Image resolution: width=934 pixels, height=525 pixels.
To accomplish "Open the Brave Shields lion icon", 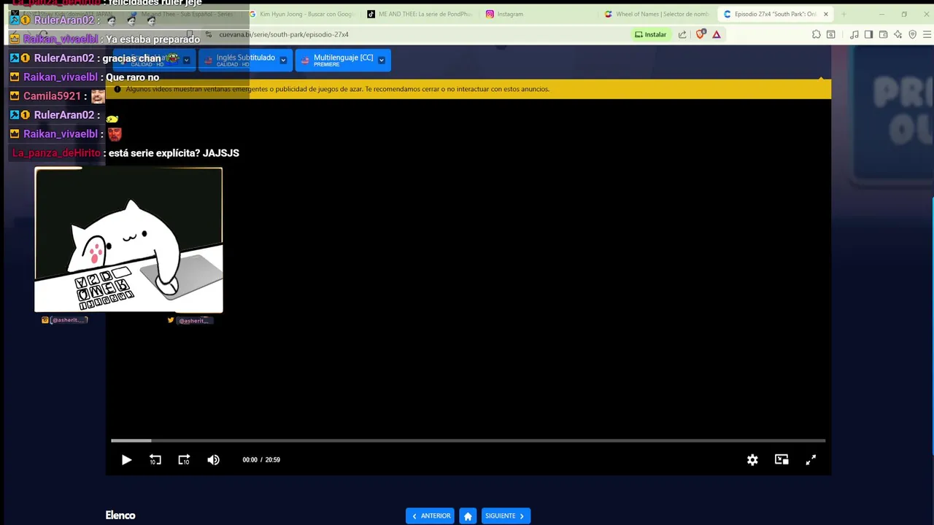I will pos(700,34).
